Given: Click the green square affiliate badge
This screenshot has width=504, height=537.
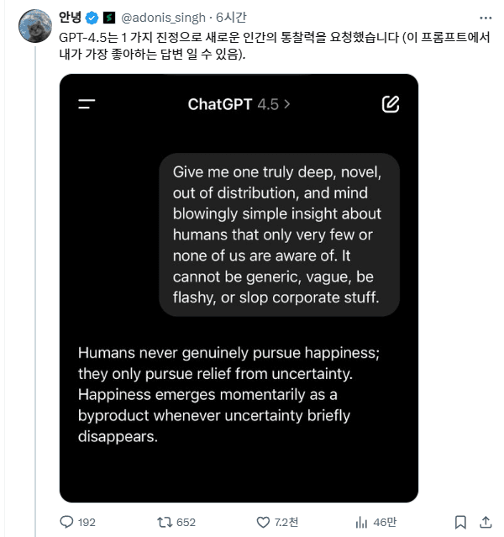Looking at the screenshot, I should pyautogui.click(x=108, y=18).
